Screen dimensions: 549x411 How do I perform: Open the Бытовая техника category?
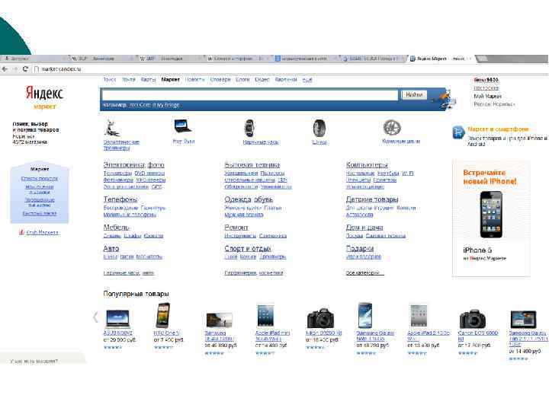(252, 164)
